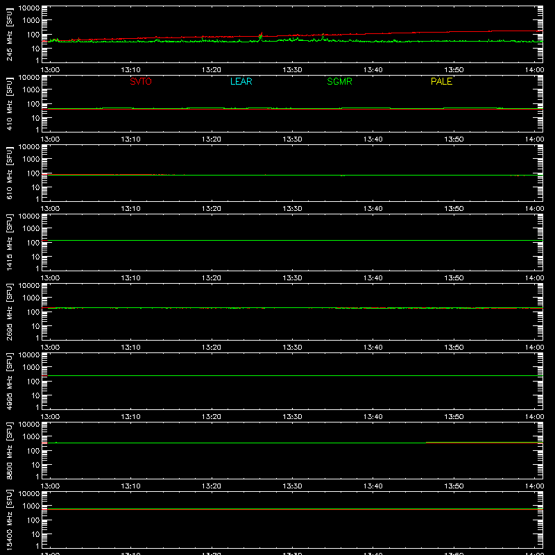
Task: Click 13:30 label beneath the 1415 MHz plot
Action: tap(292, 278)
